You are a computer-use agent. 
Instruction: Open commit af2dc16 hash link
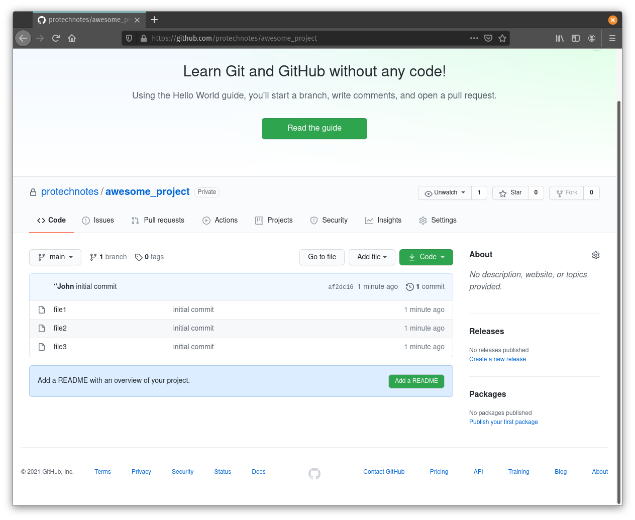point(341,287)
